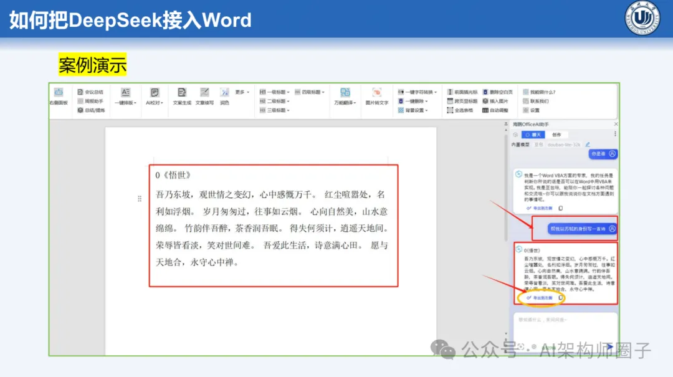This screenshot has height=377, width=673.
Task: Click 全选表格 tool
Action: [460, 110]
